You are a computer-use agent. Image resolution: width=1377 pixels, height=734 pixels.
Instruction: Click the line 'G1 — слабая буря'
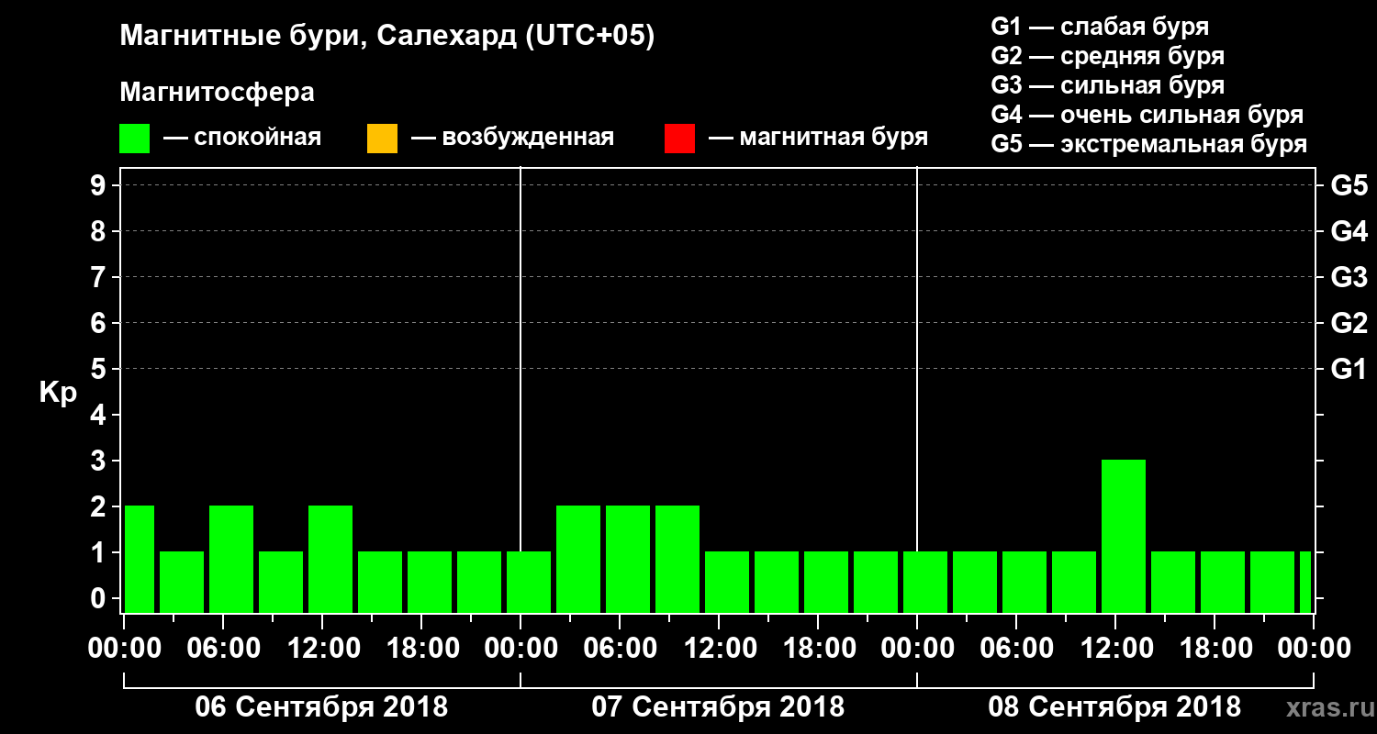point(1100,27)
